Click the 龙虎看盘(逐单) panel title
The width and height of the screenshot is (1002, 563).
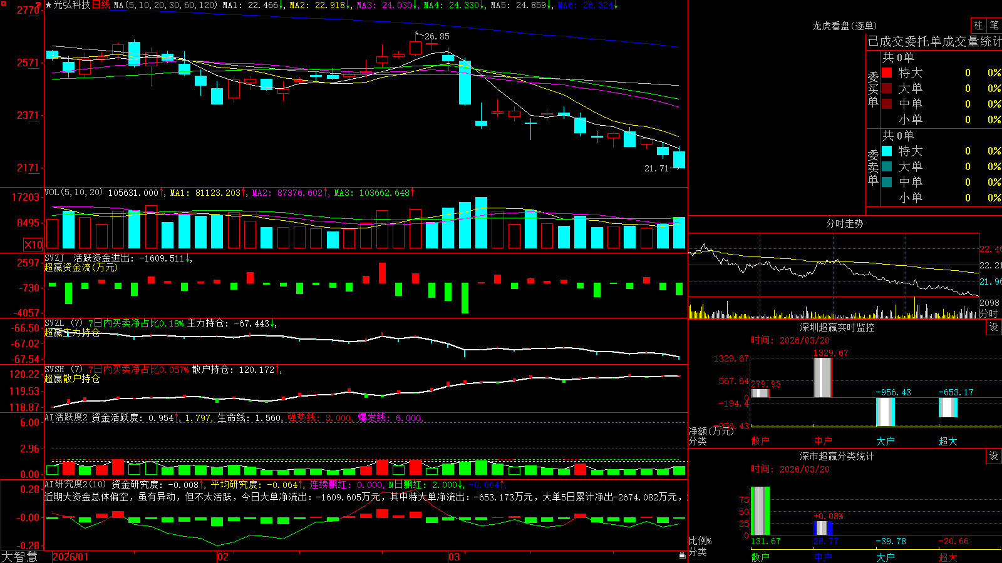click(x=844, y=26)
